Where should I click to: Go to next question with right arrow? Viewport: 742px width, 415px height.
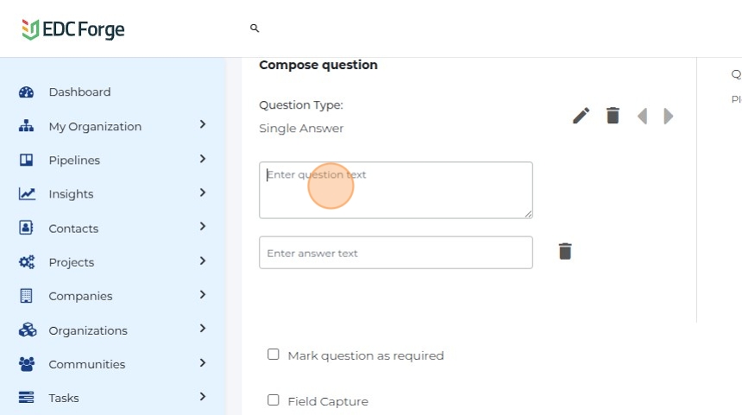(669, 116)
